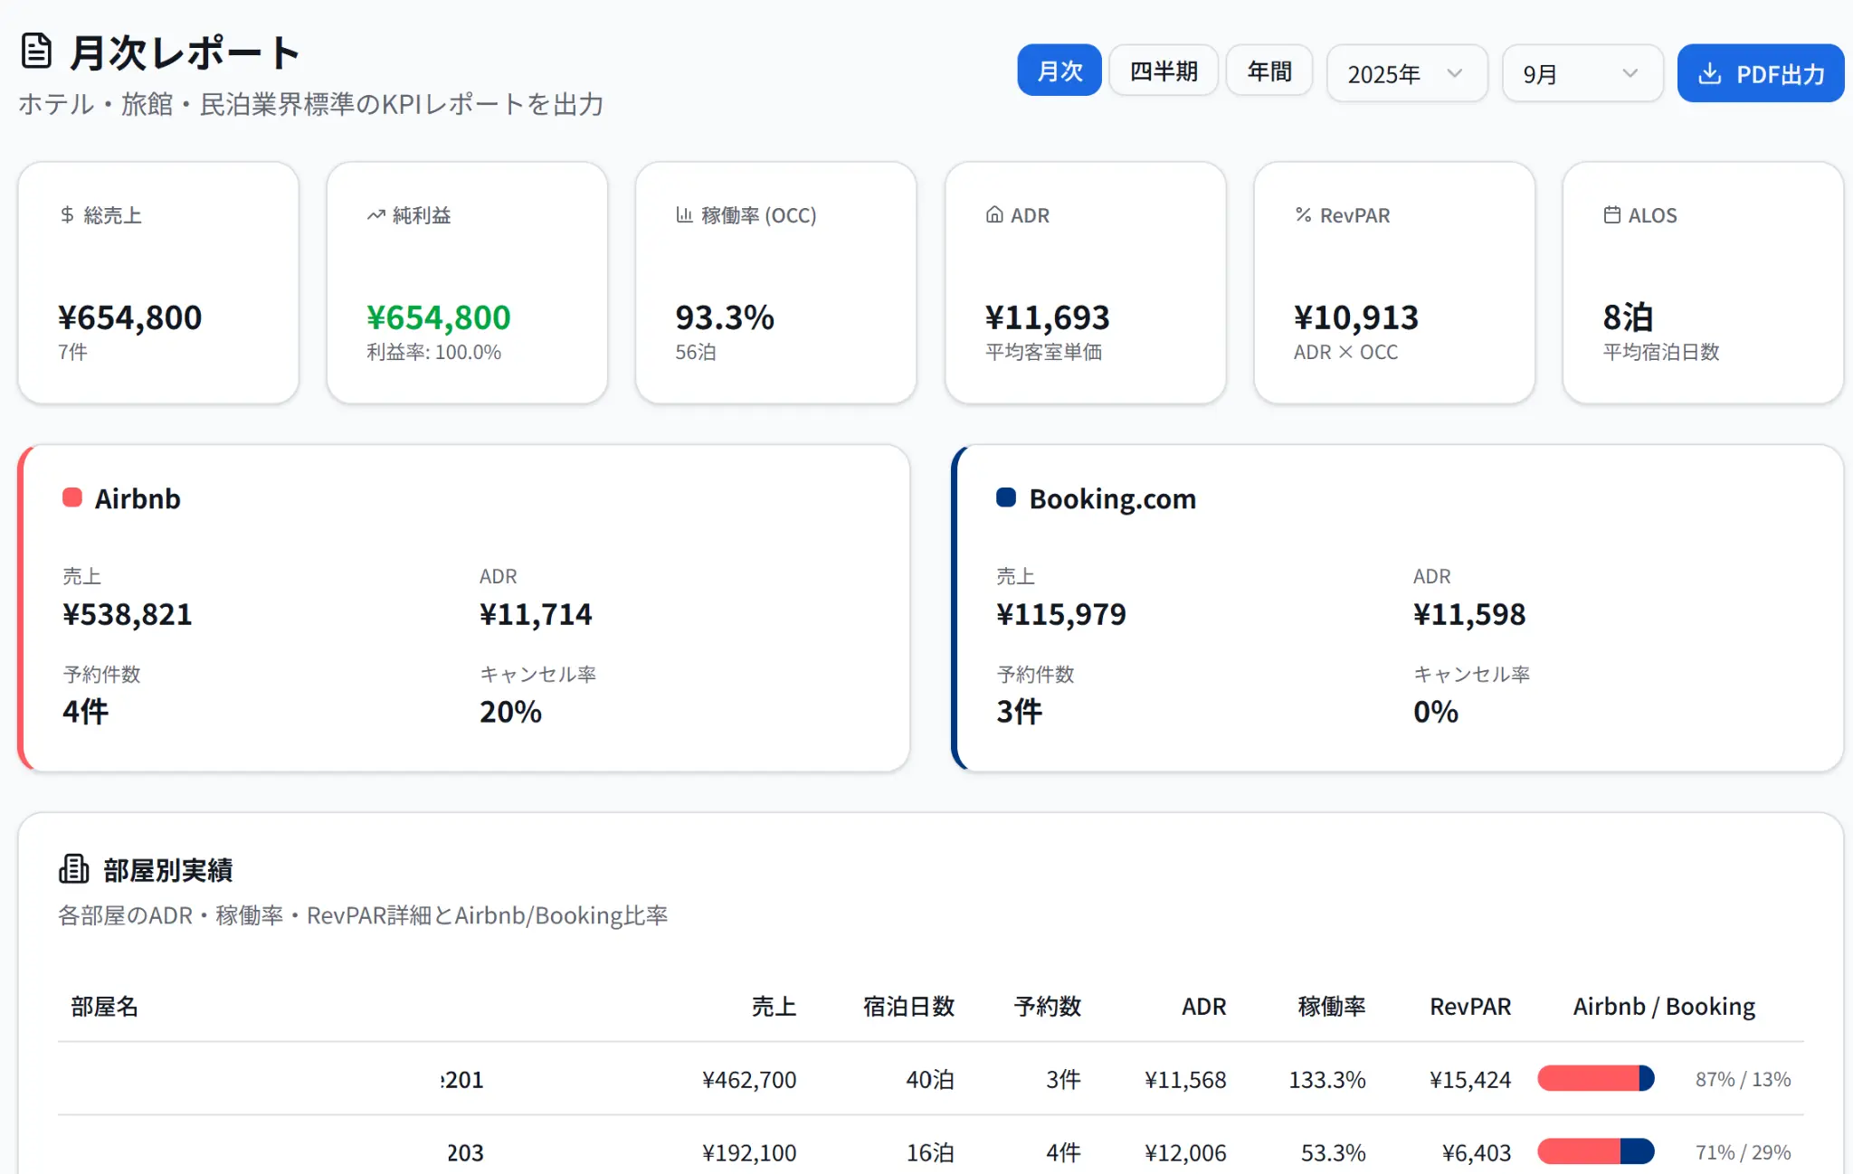Open the 2025年 year dropdown

1406,74
